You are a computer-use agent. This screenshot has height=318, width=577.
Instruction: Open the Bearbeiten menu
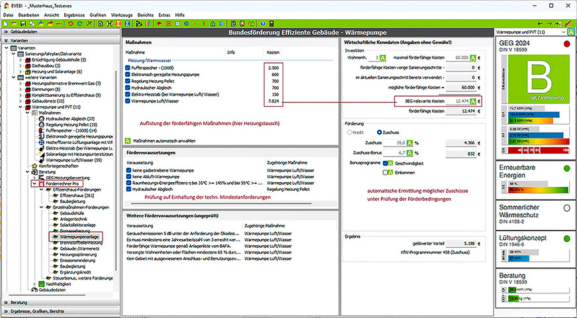point(28,15)
